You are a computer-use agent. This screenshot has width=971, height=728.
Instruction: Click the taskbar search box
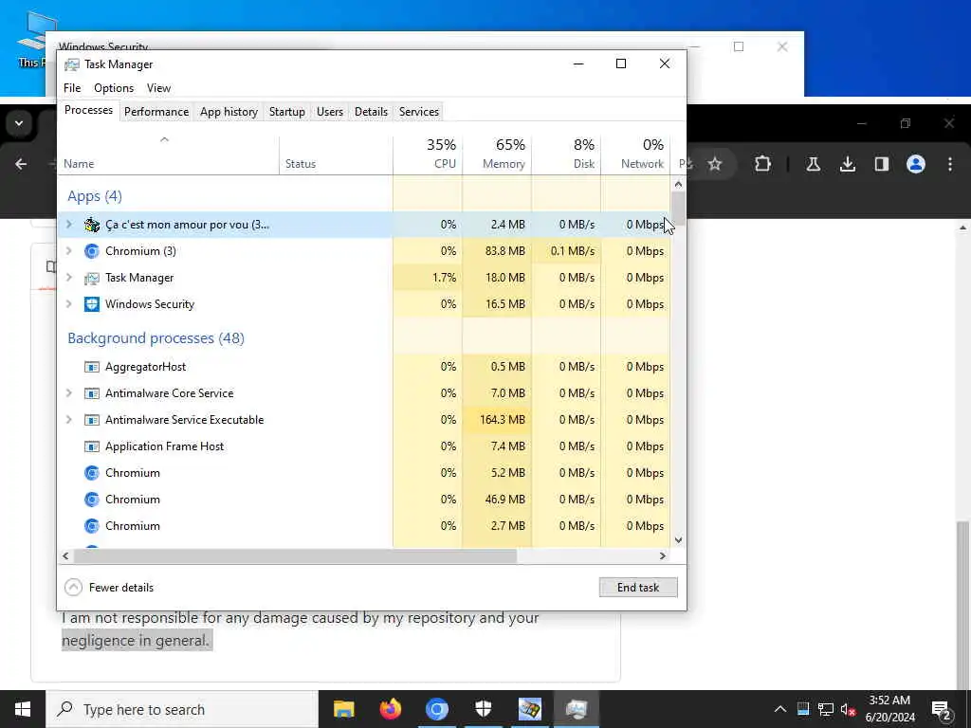coord(182,709)
